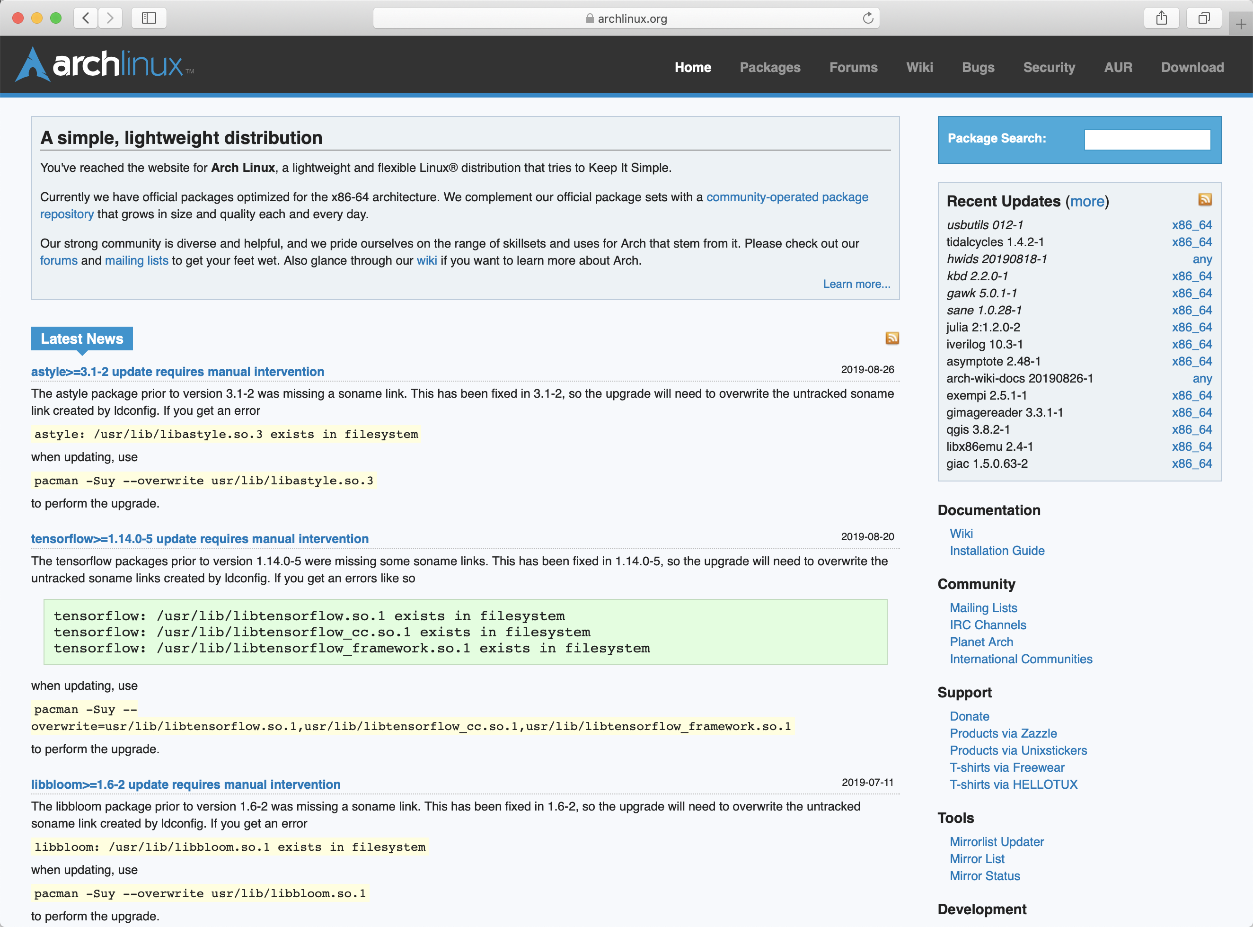Viewport: 1253px width, 927px height.
Task: Open the Planet Arch link
Action: pos(981,642)
